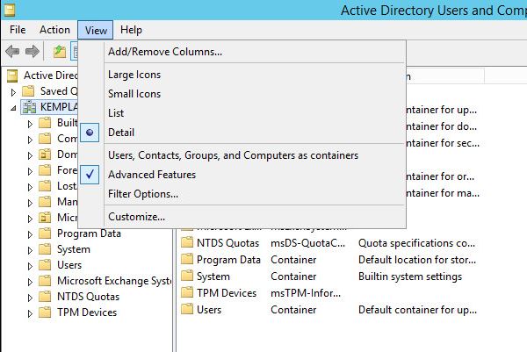Click the System folder icon in the list
The width and height of the screenshot is (527, 352).
(x=187, y=276)
